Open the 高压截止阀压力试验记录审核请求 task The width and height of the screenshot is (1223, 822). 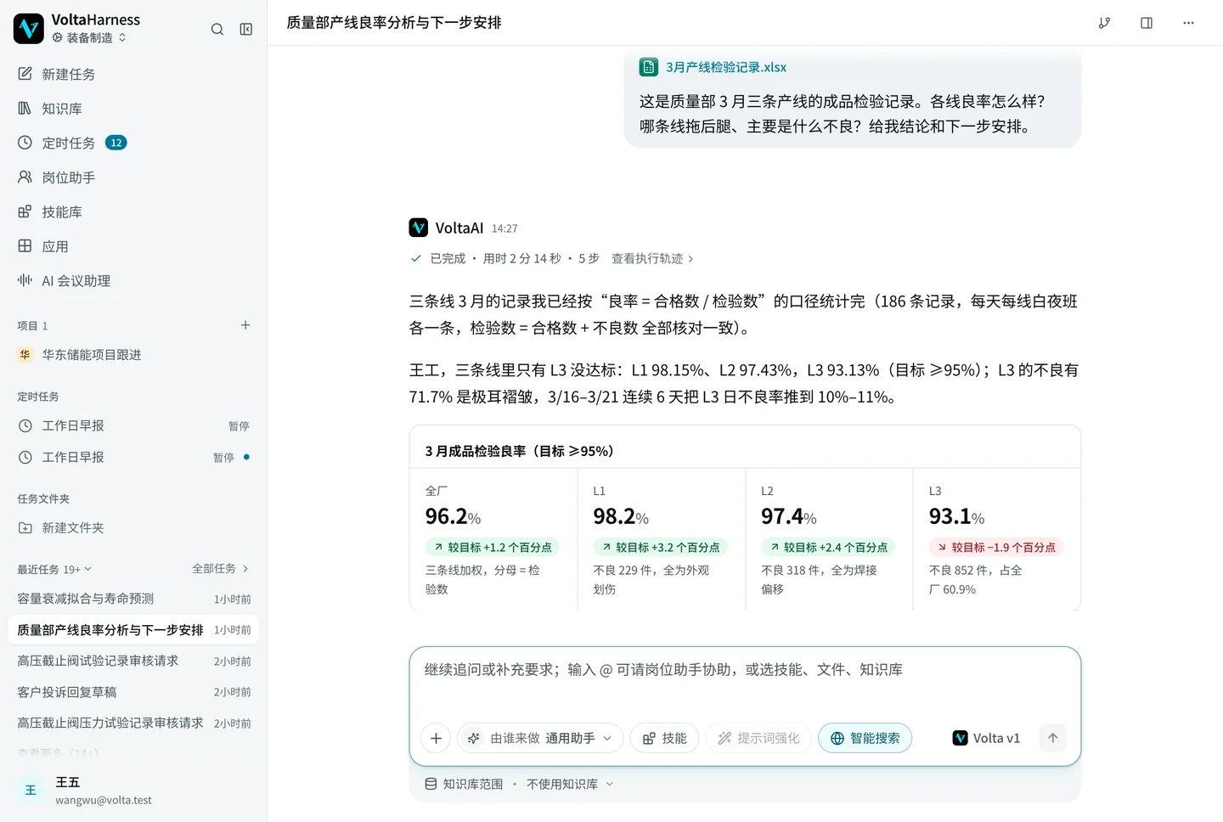point(133,723)
